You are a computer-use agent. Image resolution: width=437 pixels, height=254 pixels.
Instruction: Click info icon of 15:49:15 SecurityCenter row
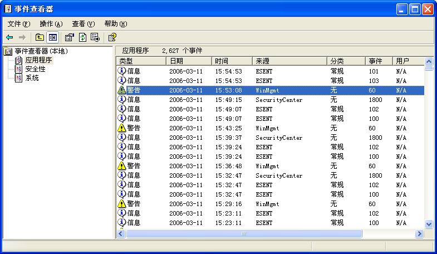121,99
